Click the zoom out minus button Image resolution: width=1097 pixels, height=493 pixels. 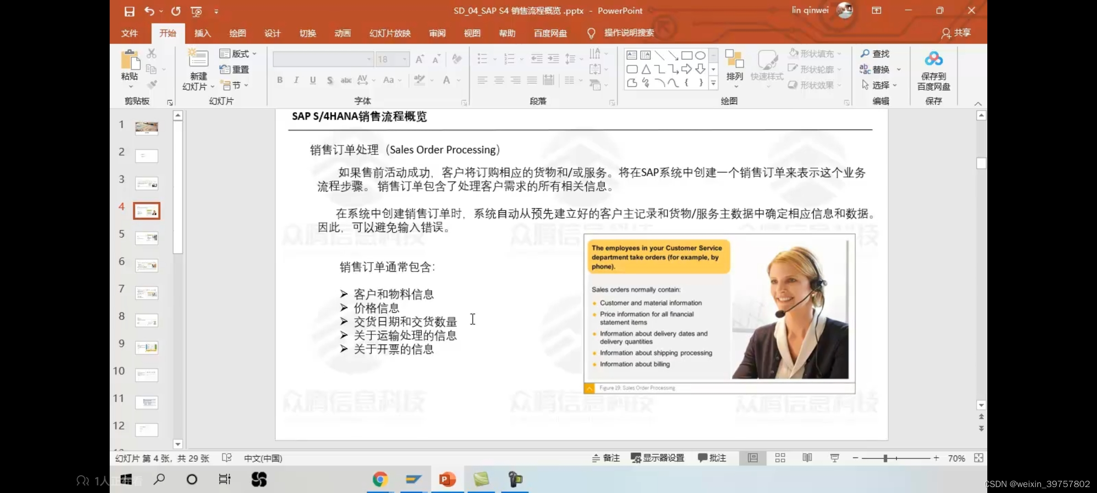(855, 458)
